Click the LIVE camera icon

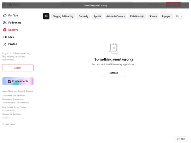click(5, 37)
